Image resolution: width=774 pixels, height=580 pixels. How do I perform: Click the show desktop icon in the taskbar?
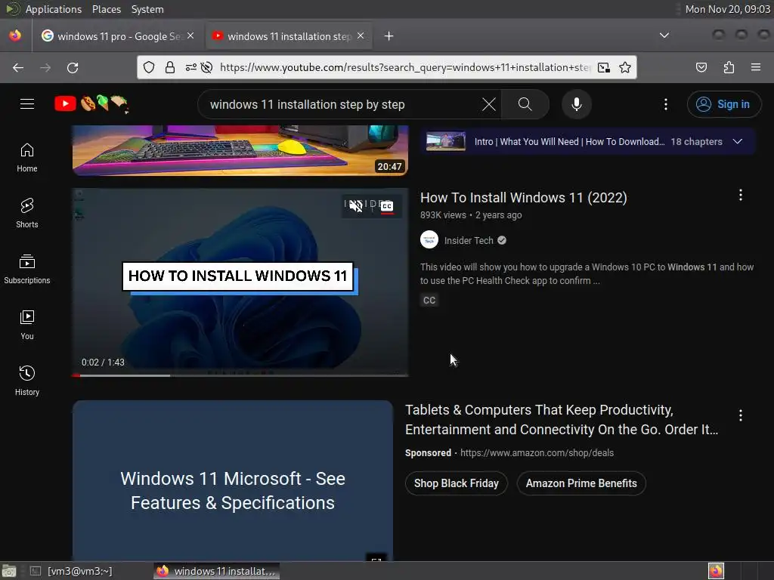pyautogui.click(x=9, y=571)
